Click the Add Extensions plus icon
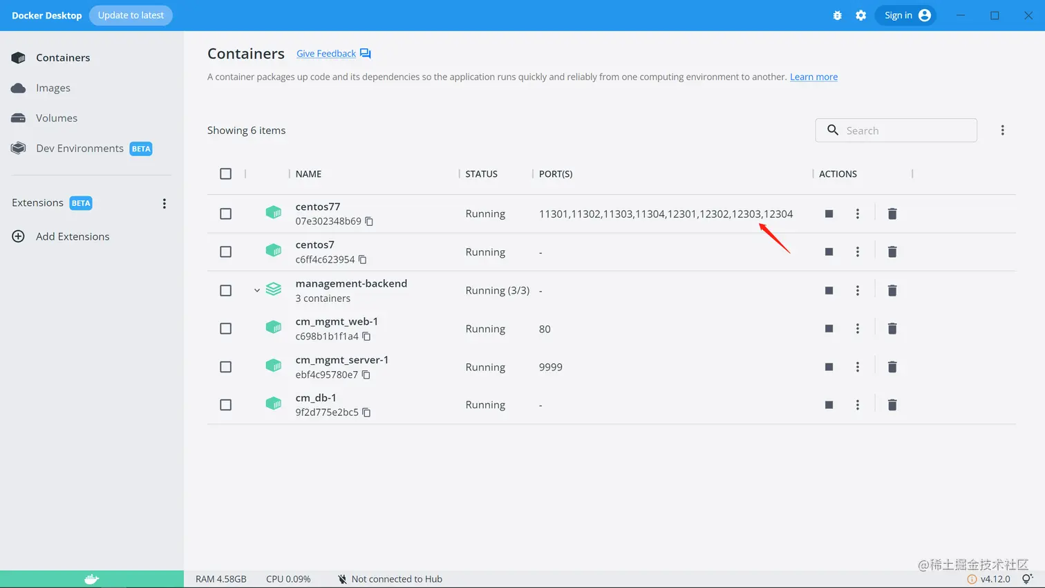The height and width of the screenshot is (588, 1045). click(19, 236)
